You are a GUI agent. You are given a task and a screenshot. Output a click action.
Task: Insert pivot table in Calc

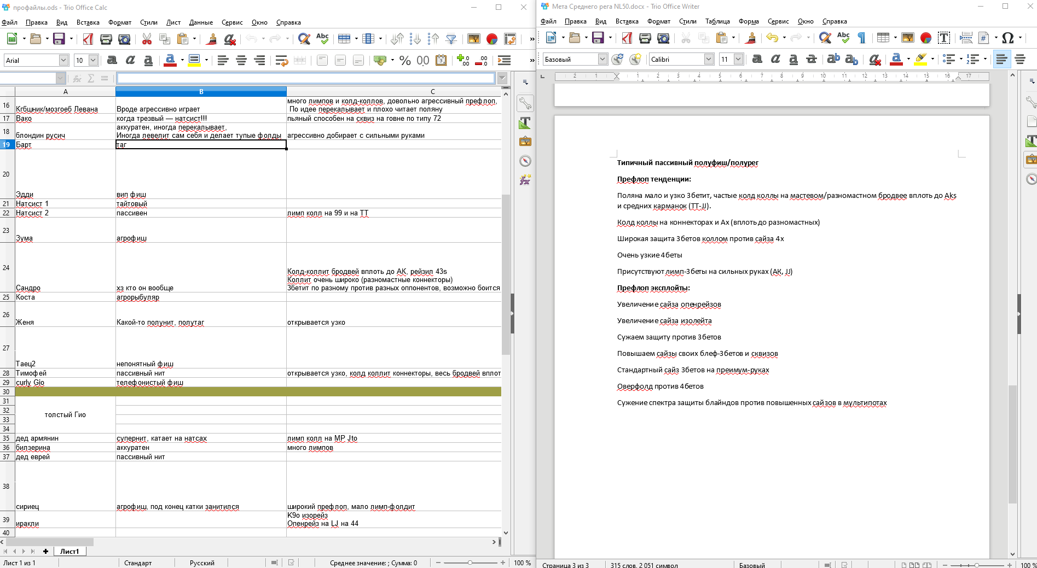click(x=510, y=39)
